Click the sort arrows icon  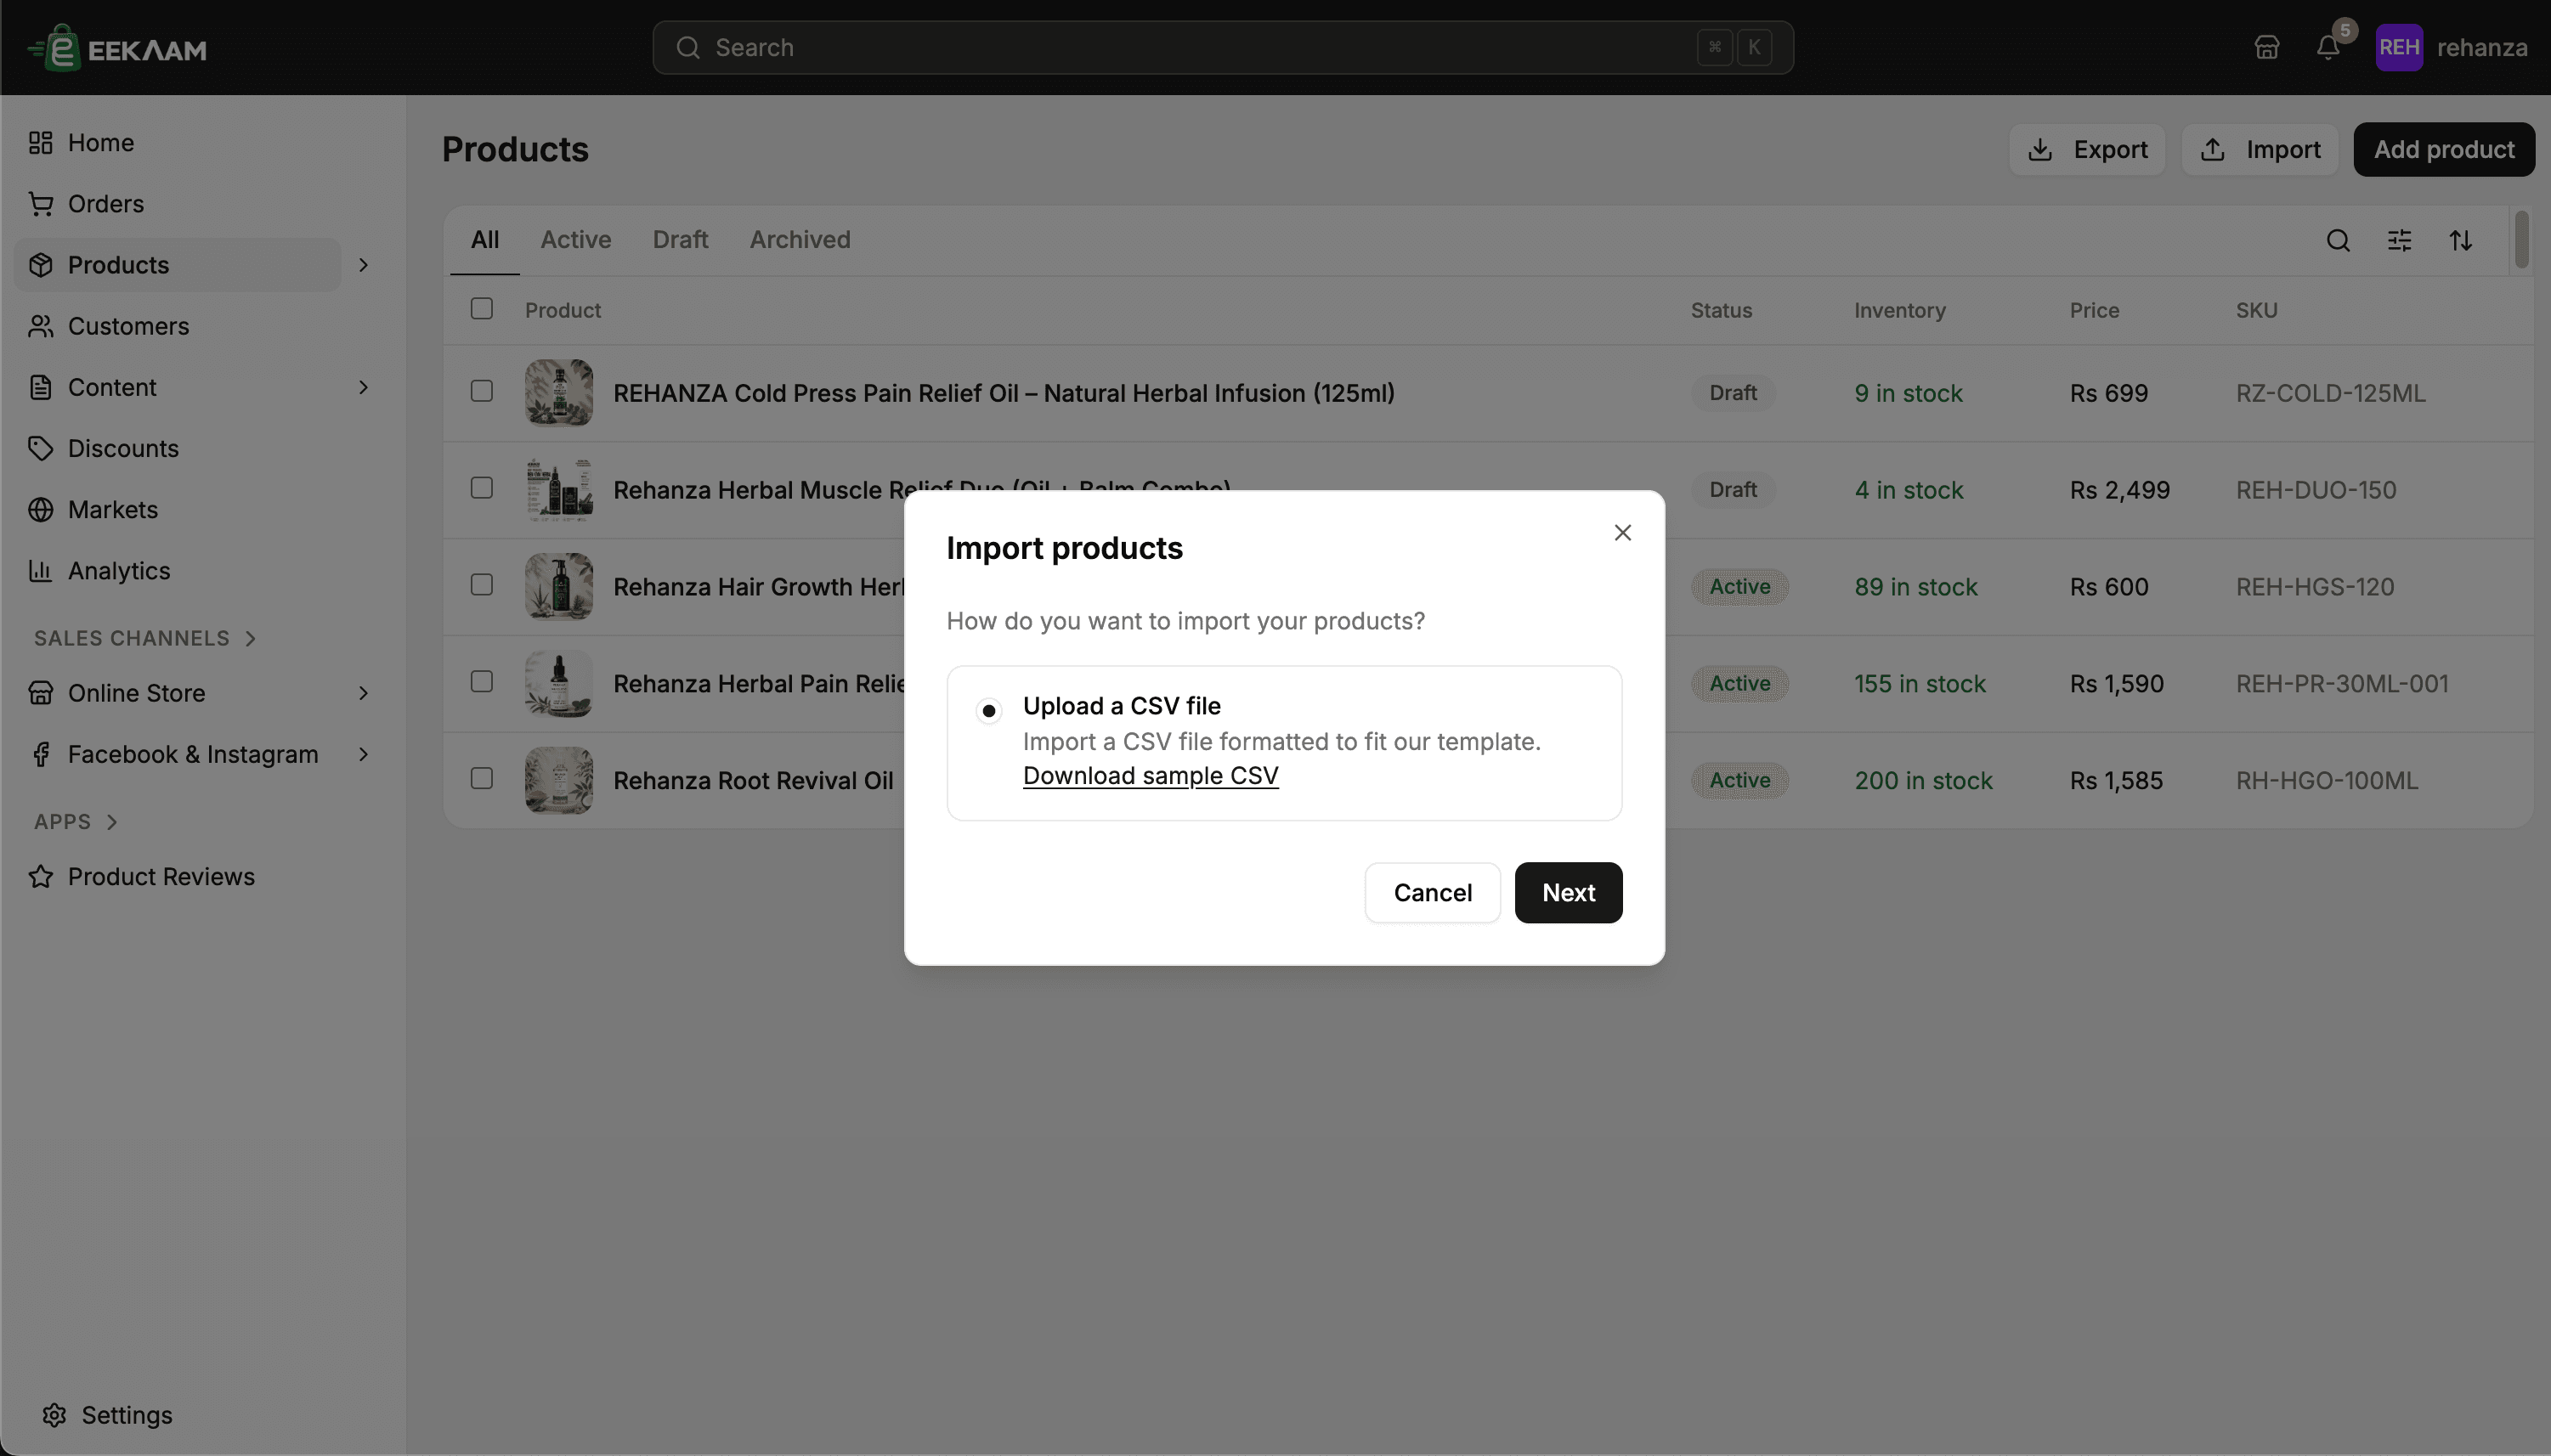click(x=2461, y=240)
